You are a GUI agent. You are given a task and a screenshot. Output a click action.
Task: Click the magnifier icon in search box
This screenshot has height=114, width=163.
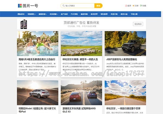(x=64, y=6)
